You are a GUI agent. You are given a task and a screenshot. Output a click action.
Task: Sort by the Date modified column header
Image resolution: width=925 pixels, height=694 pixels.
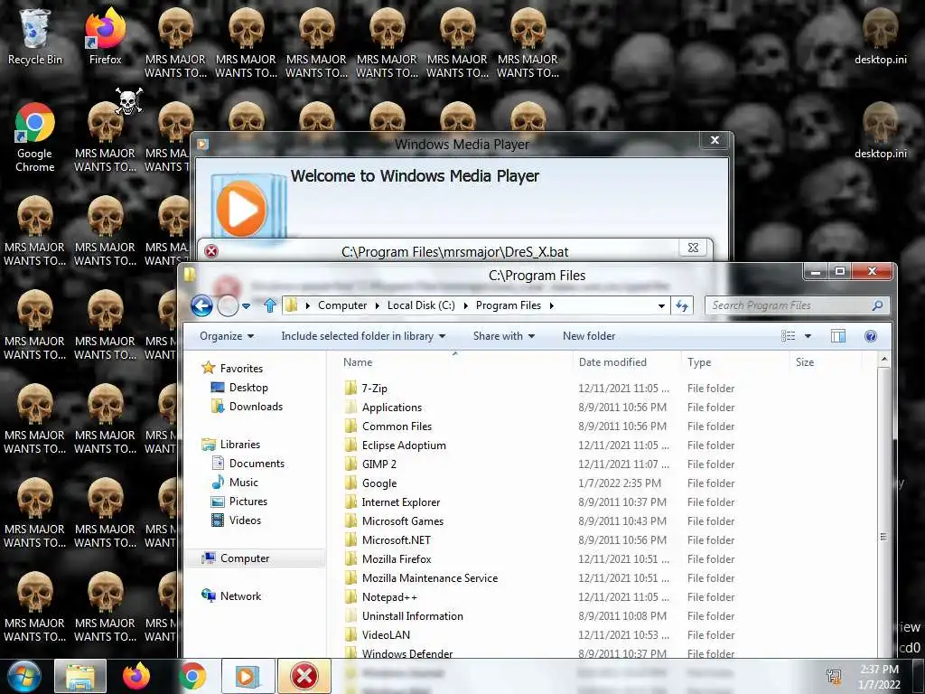627,362
